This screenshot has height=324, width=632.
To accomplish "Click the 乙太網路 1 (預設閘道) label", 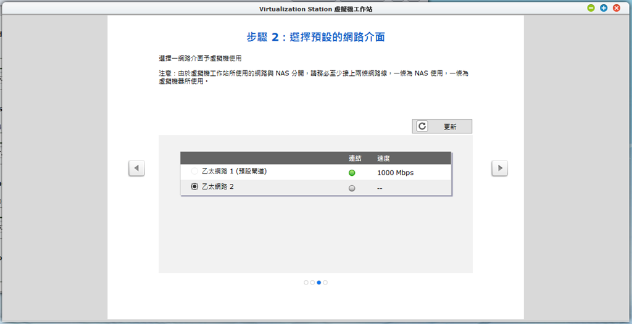I will [234, 172].
